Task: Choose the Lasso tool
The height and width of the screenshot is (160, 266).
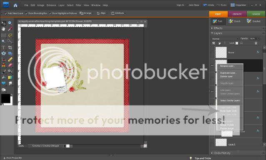Action: (x=10, y=35)
